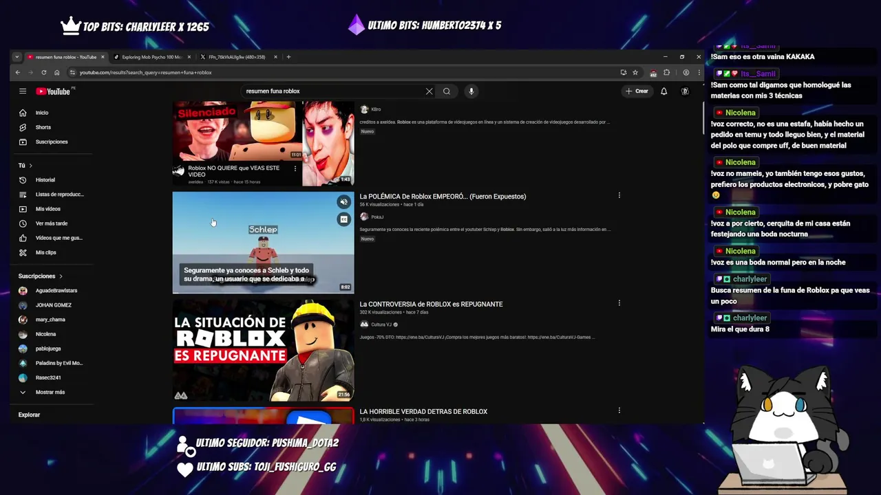Unmute the Schlep video preview

[343, 201]
